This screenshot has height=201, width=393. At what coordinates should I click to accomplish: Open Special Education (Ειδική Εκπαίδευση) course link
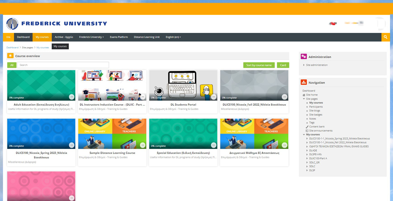point(183,153)
